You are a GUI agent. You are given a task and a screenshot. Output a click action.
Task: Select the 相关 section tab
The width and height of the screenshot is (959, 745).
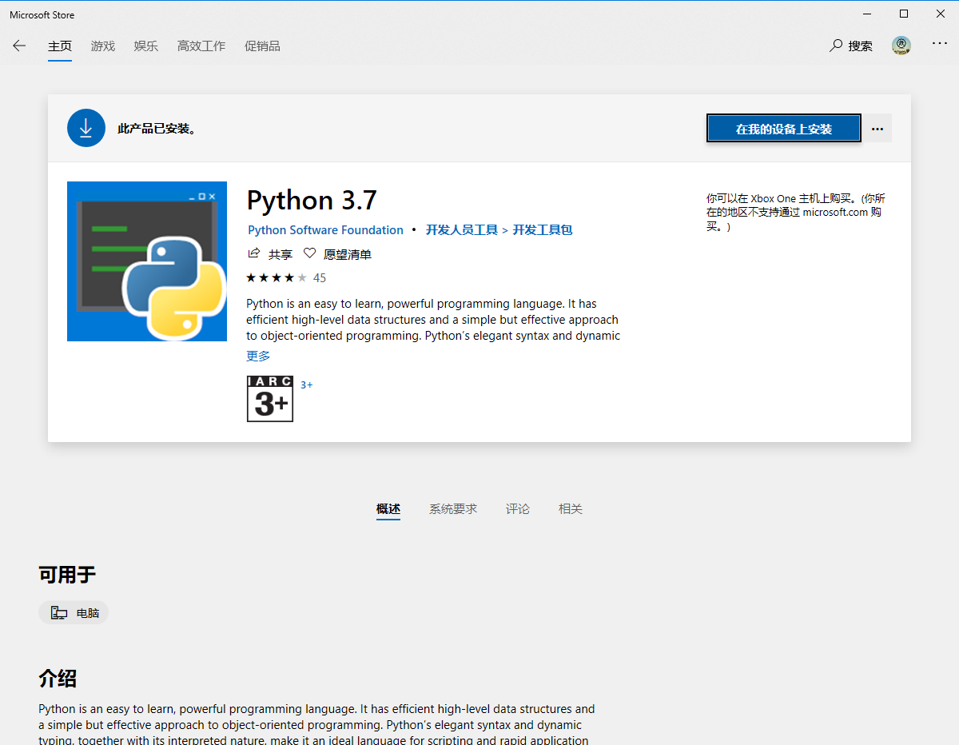tap(571, 509)
